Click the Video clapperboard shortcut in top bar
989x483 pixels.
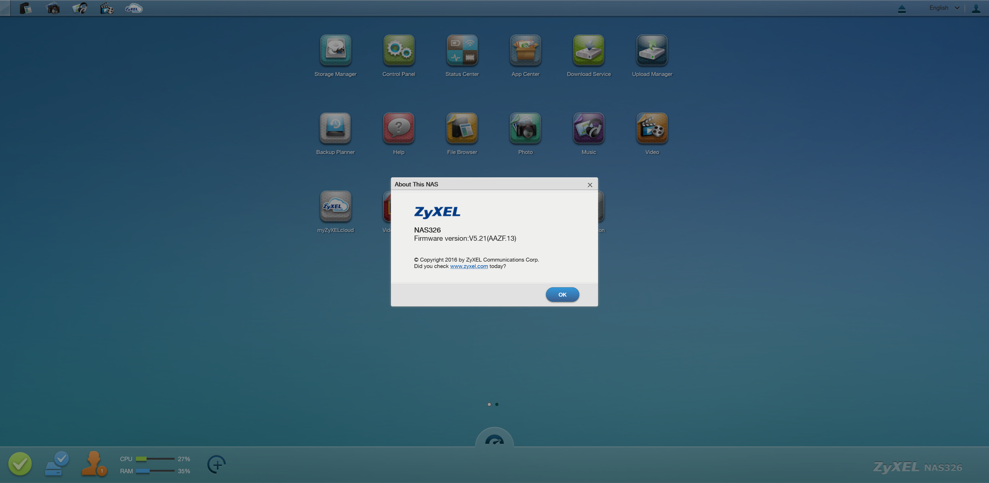tap(107, 8)
